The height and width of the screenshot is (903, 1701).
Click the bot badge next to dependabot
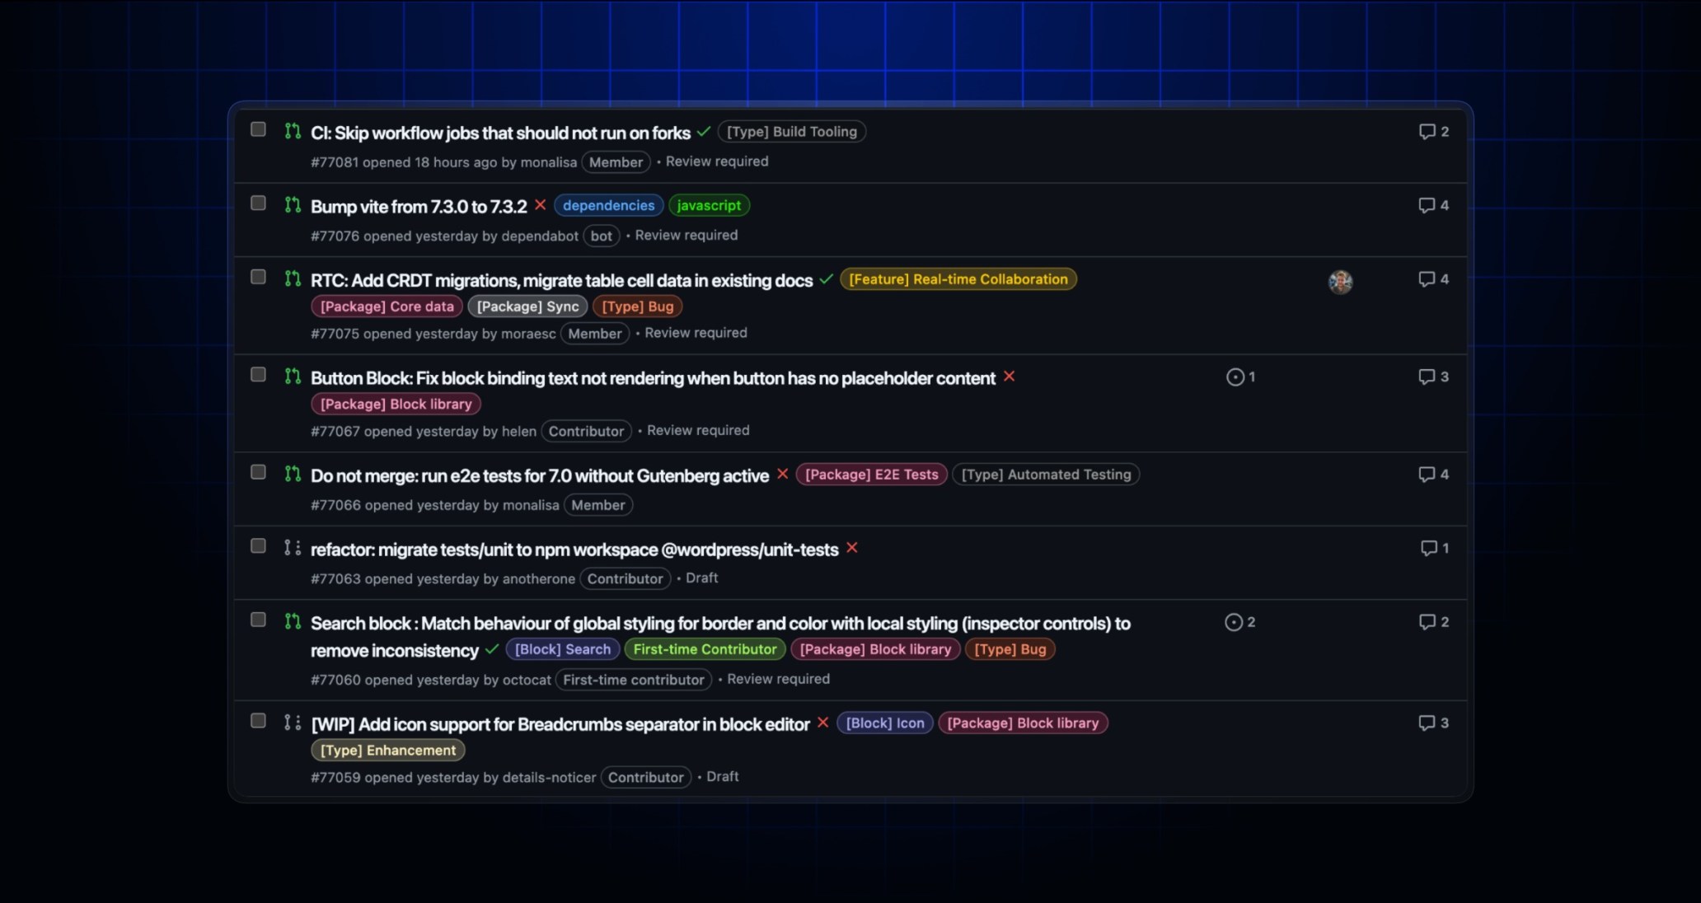pos(601,236)
